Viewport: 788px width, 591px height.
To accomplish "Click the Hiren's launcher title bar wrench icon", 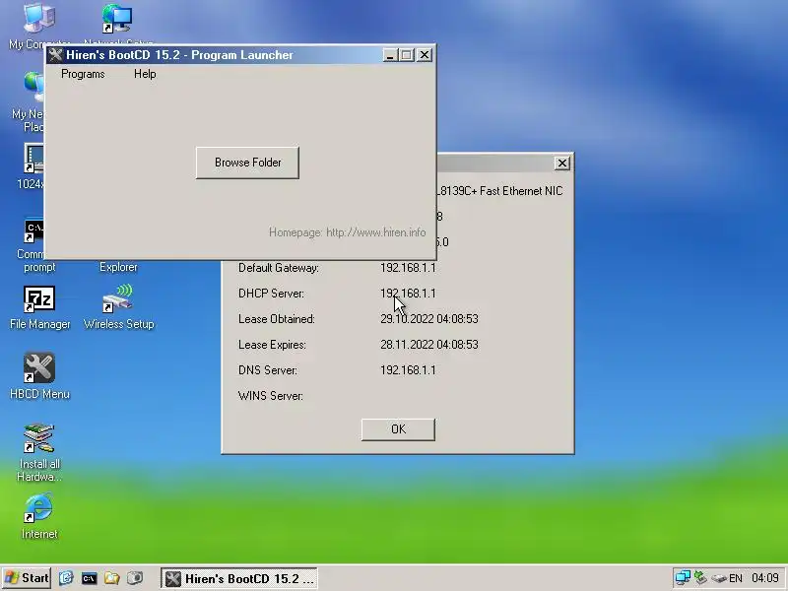I will [x=55, y=55].
